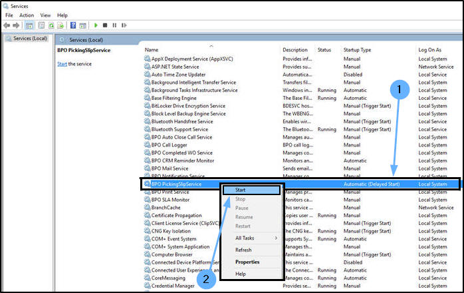Click the Services icon in the title bar
This screenshot has height=293, width=464.
click(x=5, y=6)
